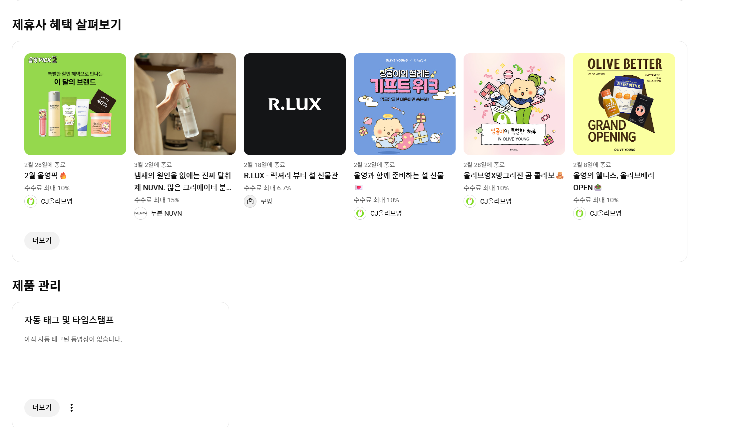Screen dimensions: 747x427
Task: Open the 기프트 위크 blue promo thumbnail
Action: point(405,104)
